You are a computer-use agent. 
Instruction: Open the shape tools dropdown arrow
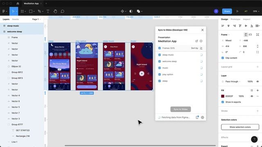tap(34, 11)
